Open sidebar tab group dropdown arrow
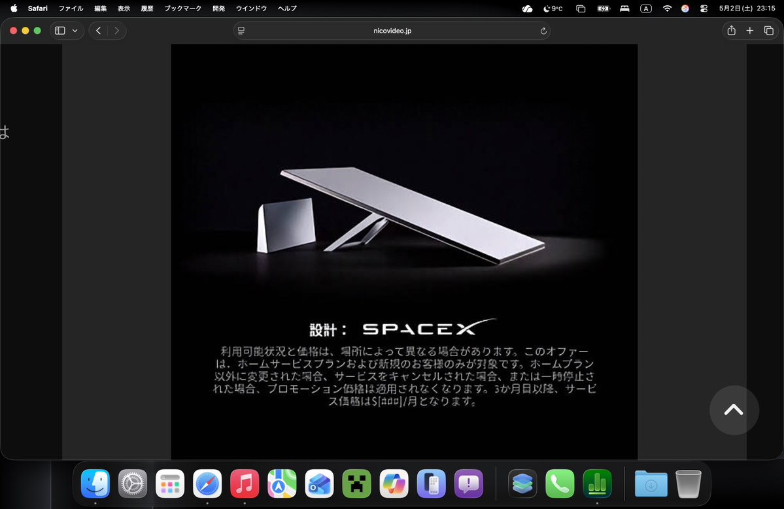The width and height of the screenshot is (784, 509). tap(75, 31)
